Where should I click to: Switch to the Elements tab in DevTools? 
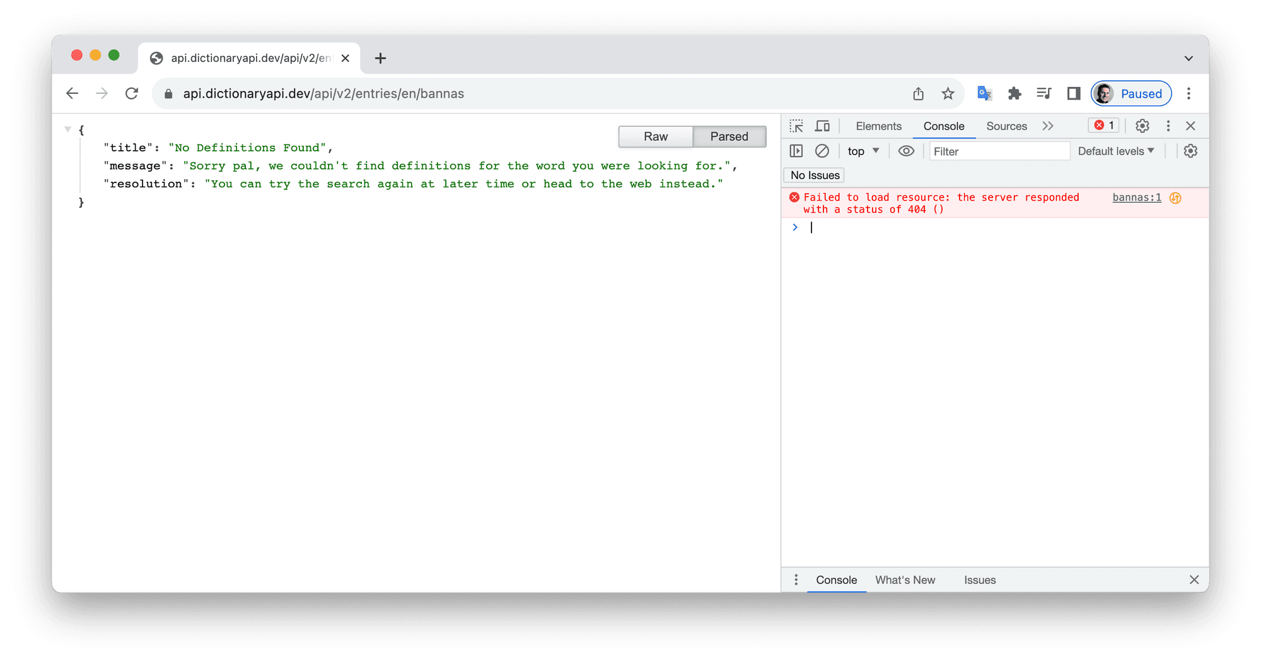(878, 126)
